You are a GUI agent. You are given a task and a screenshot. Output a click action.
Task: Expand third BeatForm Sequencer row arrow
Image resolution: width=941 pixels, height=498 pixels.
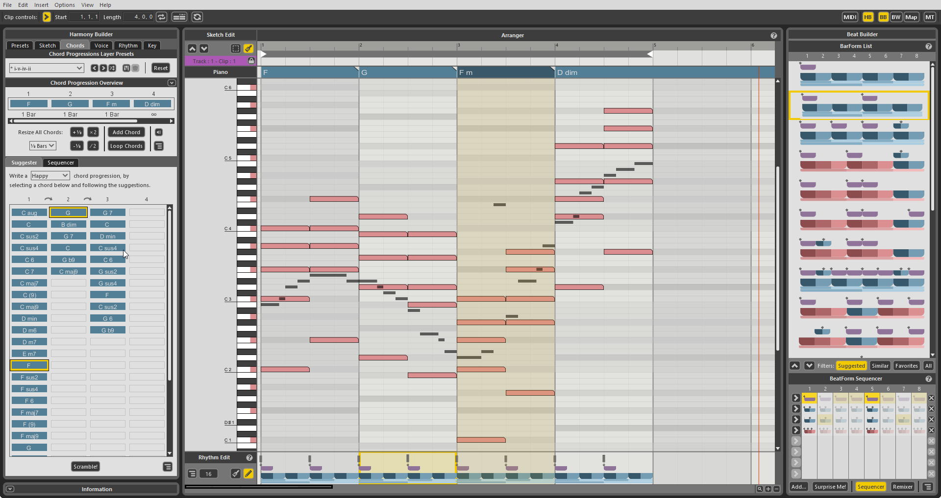796,420
